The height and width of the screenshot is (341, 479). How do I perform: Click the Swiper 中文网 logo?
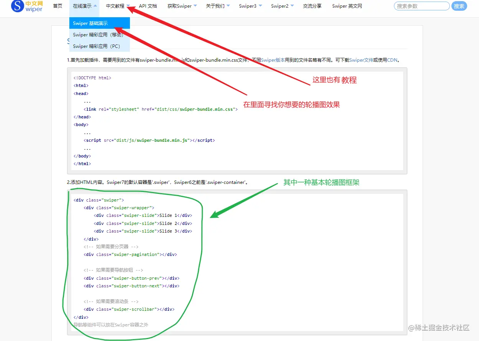click(x=26, y=6)
